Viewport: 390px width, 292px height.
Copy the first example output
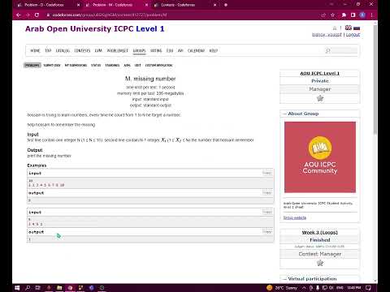pyautogui.click(x=266, y=192)
